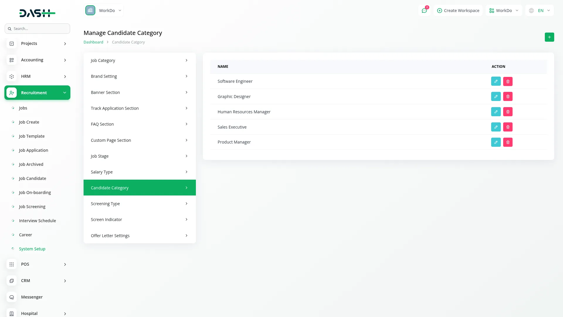Image resolution: width=563 pixels, height=317 pixels.
Task: Open WorkDo workspace dropdown at top right
Action: [504, 11]
